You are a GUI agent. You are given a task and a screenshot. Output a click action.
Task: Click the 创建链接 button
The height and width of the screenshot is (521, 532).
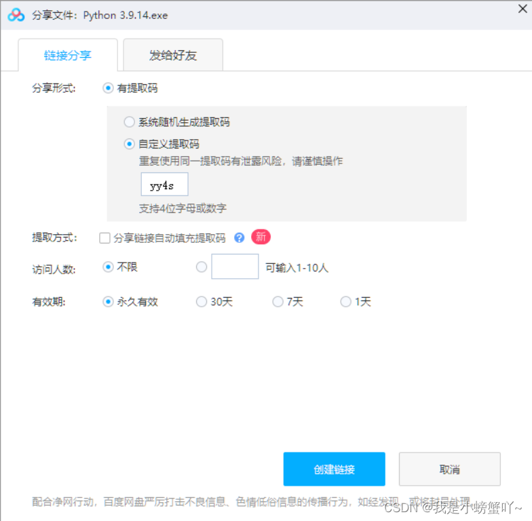pos(334,469)
